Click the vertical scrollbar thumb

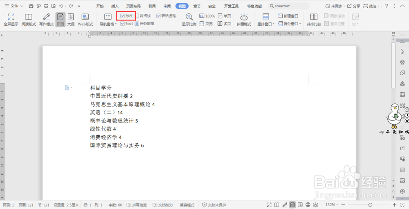click(393, 66)
